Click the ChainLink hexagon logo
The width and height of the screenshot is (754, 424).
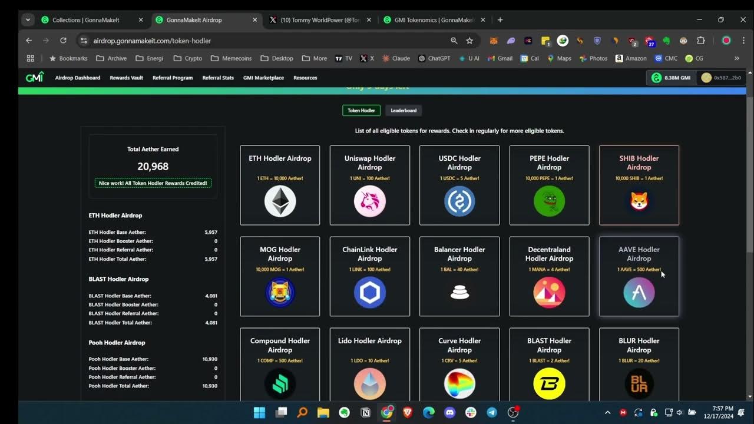pos(370,293)
